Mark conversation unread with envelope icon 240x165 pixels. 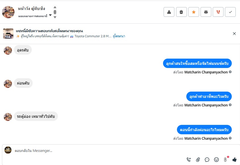(x=206, y=12)
